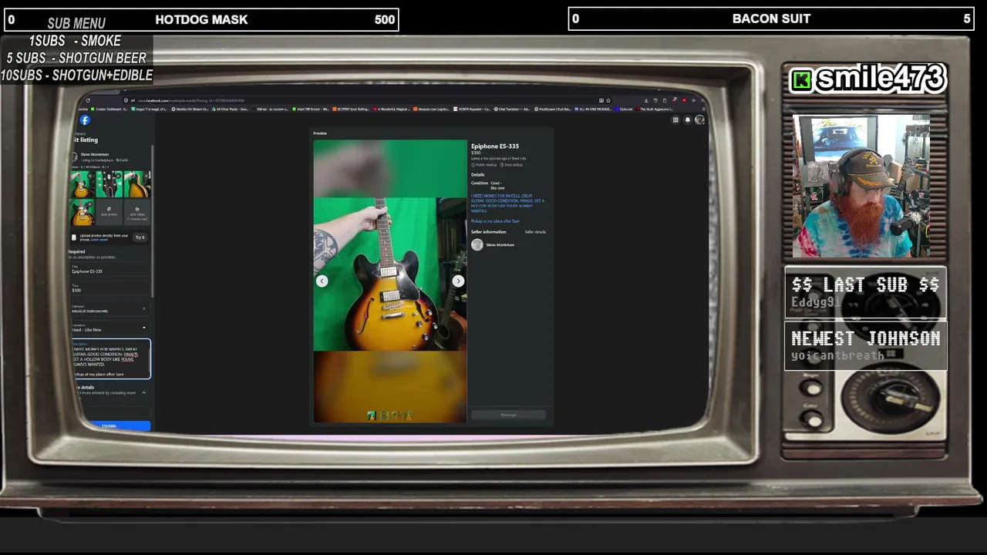Click the streamer webcam feed

861,186
